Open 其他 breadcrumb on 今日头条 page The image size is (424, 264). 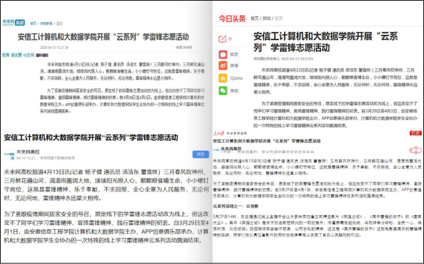[267, 18]
